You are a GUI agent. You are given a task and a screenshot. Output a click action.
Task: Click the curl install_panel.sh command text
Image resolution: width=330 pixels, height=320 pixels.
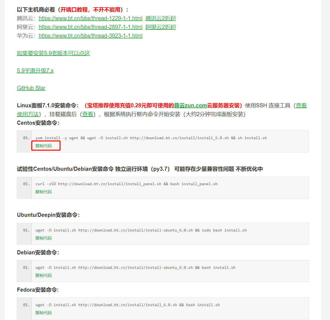[126, 184]
